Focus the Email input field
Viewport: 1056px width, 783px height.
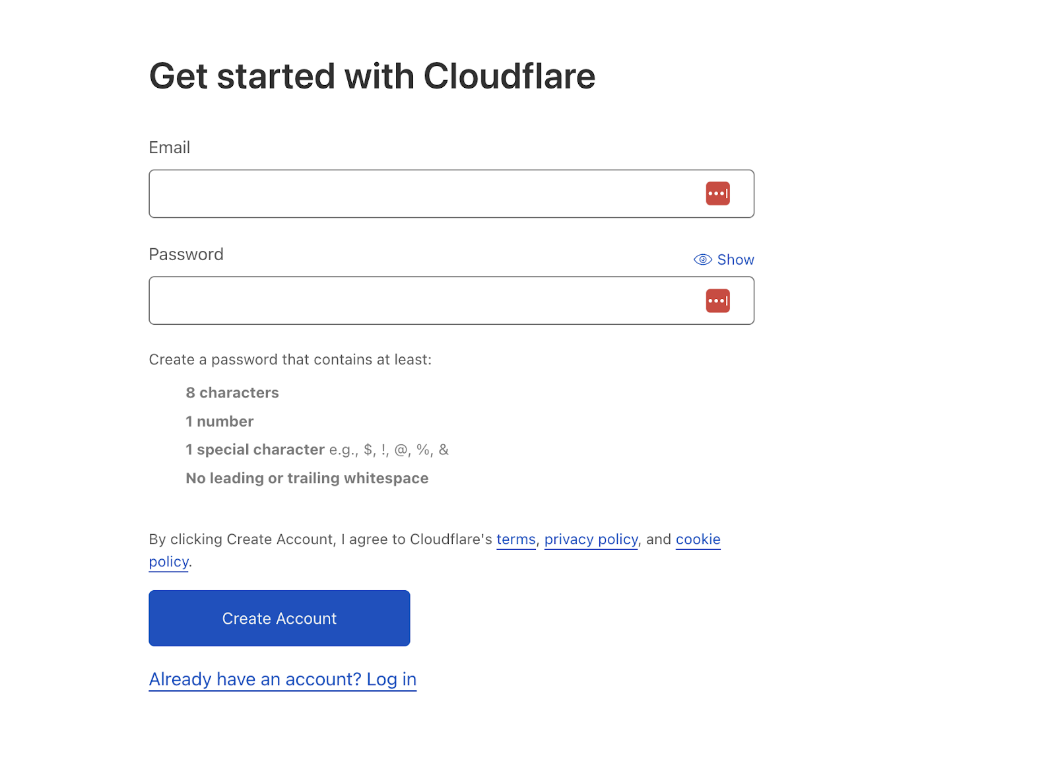pyautogui.click(x=422, y=193)
